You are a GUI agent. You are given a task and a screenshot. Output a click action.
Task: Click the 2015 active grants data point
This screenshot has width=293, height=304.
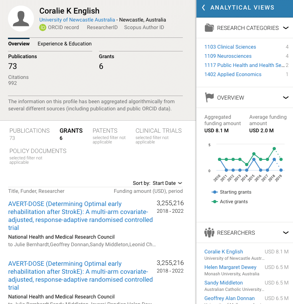(254, 154)
